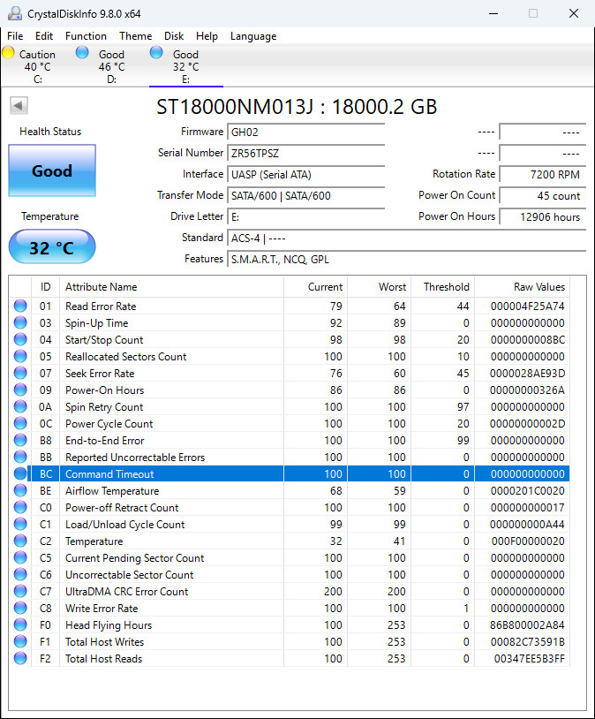Select the Good 32 °C E: disk tab
The image size is (595, 719).
coord(185,65)
